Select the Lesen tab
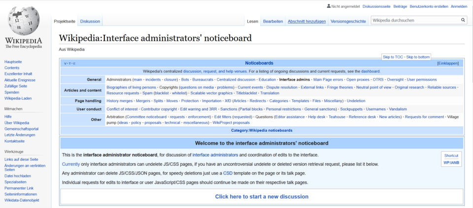The height and width of the screenshot is (208, 473). click(252, 21)
